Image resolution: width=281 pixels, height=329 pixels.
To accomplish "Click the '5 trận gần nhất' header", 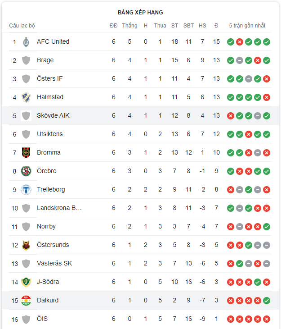I will pos(247,26).
